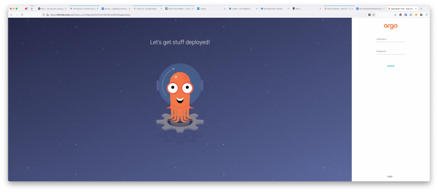Switch to the Edit Page Draft tab
This screenshot has width=438, height=192.
click(275, 9)
